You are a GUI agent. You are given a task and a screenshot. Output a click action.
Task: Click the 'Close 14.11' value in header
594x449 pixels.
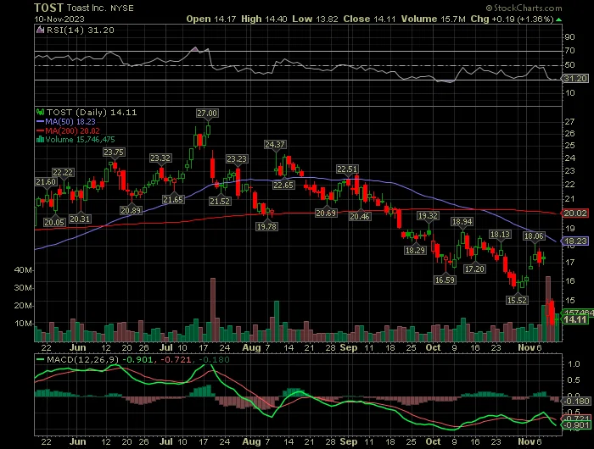(370, 19)
